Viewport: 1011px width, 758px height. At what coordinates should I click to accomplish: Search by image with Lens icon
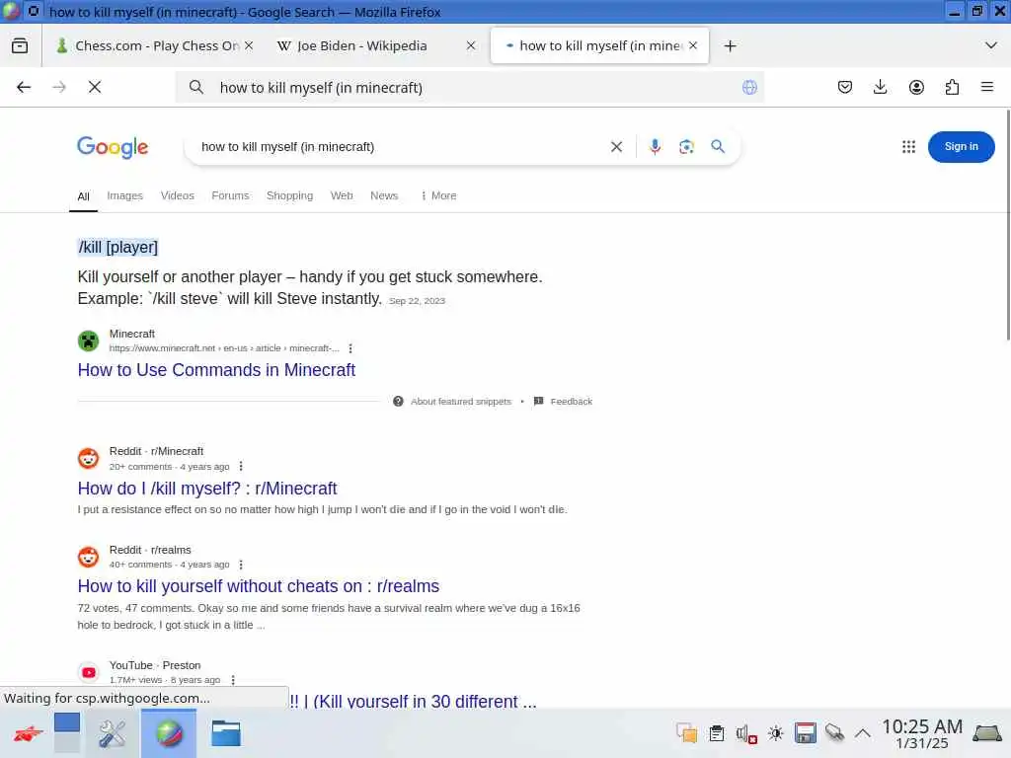(x=687, y=147)
